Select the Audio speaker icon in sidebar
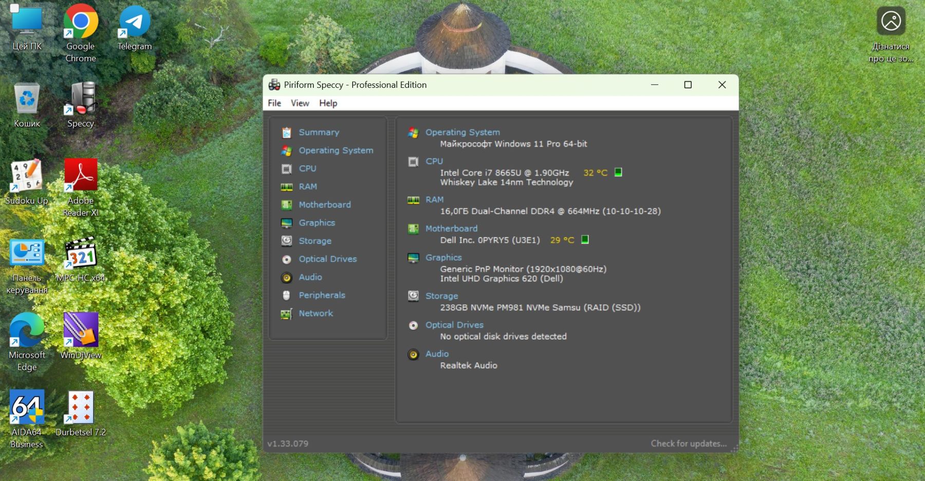 coord(286,277)
